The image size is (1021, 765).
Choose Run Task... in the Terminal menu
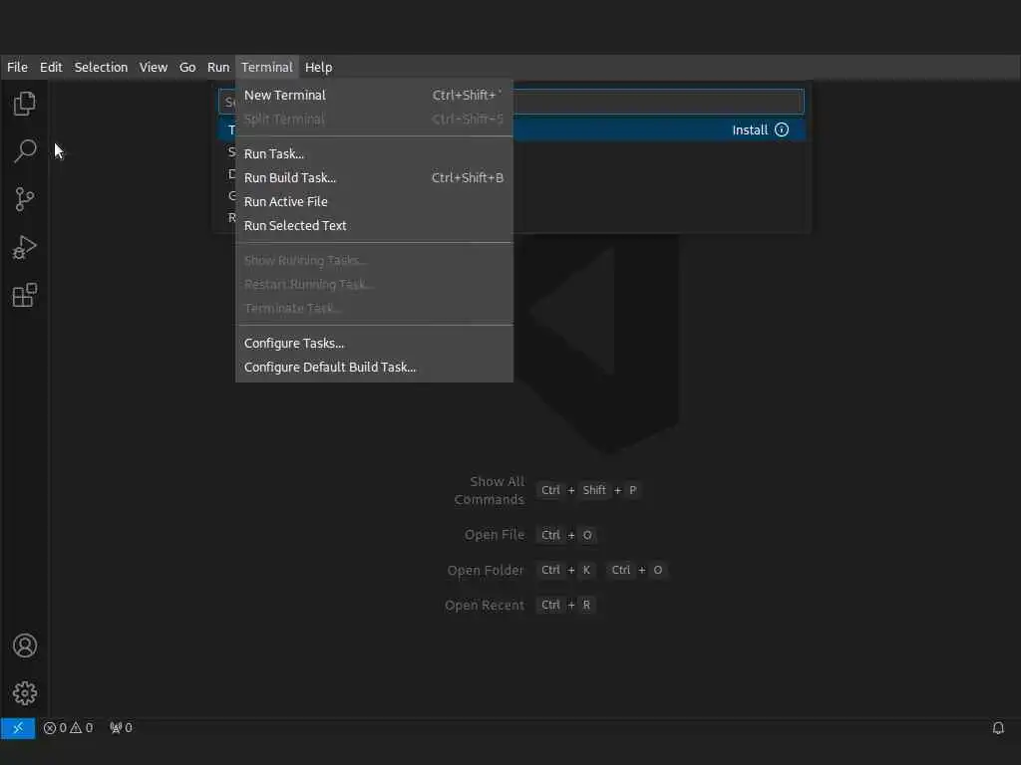[374, 154]
